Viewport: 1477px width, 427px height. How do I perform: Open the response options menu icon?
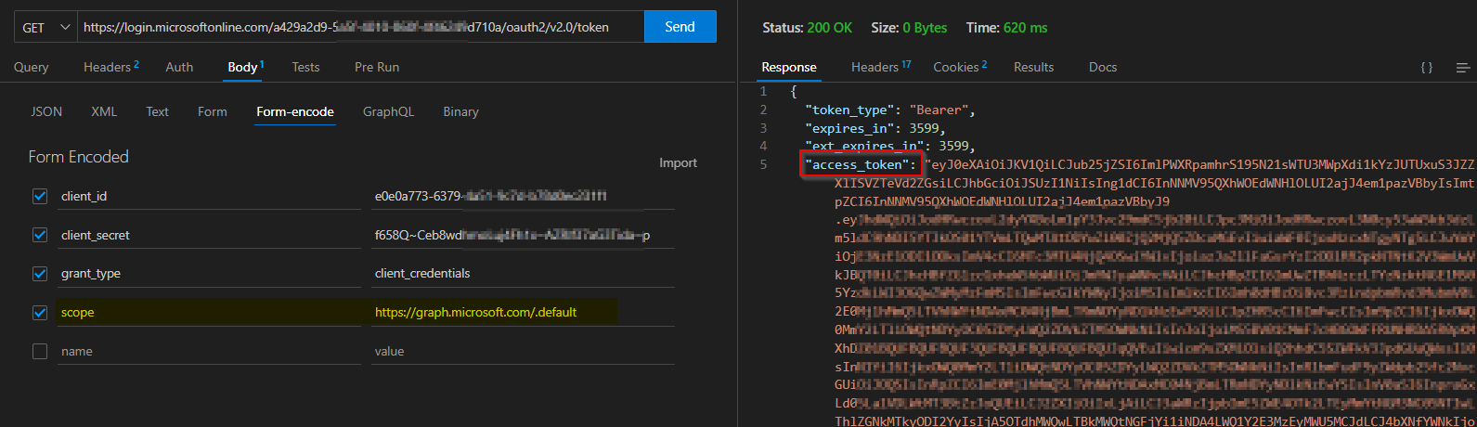[x=1463, y=67]
